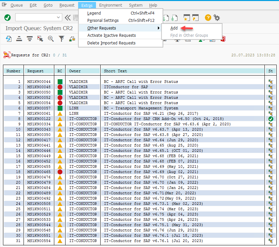Click the SAP window menu icon
Viewport: 279px width, 247px height.
[x=4, y=5]
